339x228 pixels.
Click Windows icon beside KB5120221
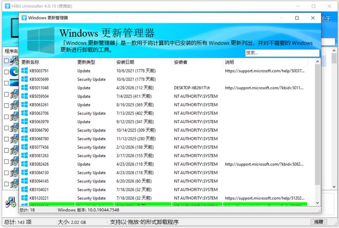(25, 198)
